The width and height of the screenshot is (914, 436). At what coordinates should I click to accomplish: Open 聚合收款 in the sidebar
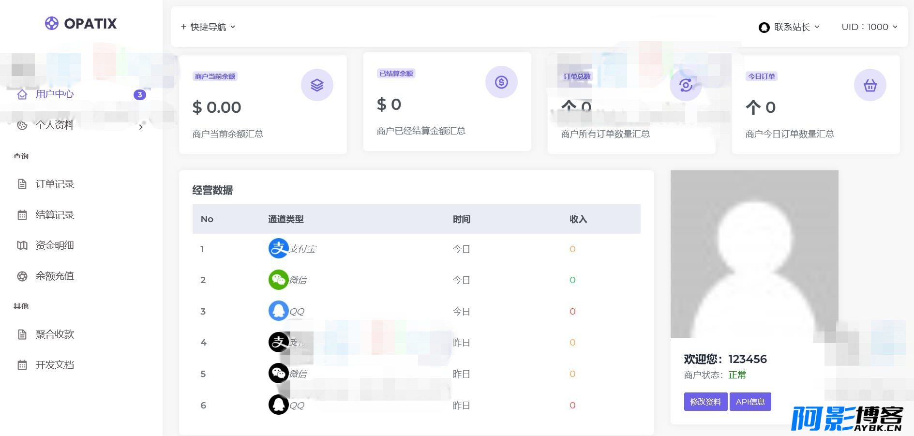[55, 334]
